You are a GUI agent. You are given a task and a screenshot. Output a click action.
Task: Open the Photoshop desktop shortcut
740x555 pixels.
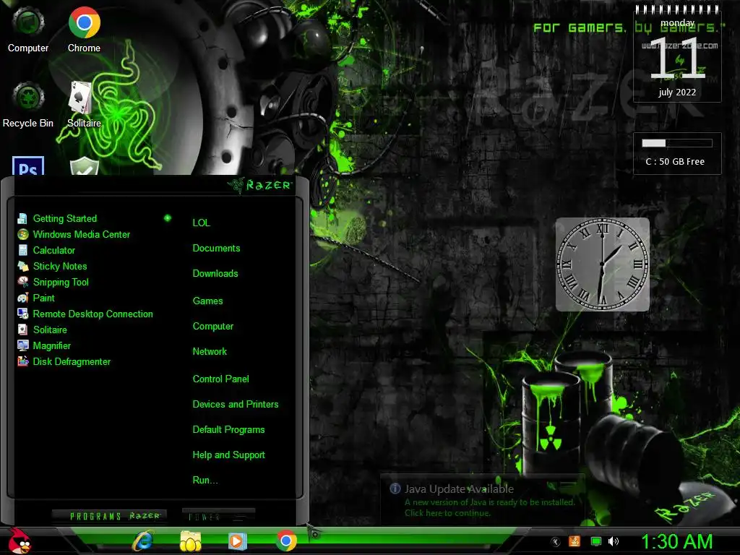(28, 165)
